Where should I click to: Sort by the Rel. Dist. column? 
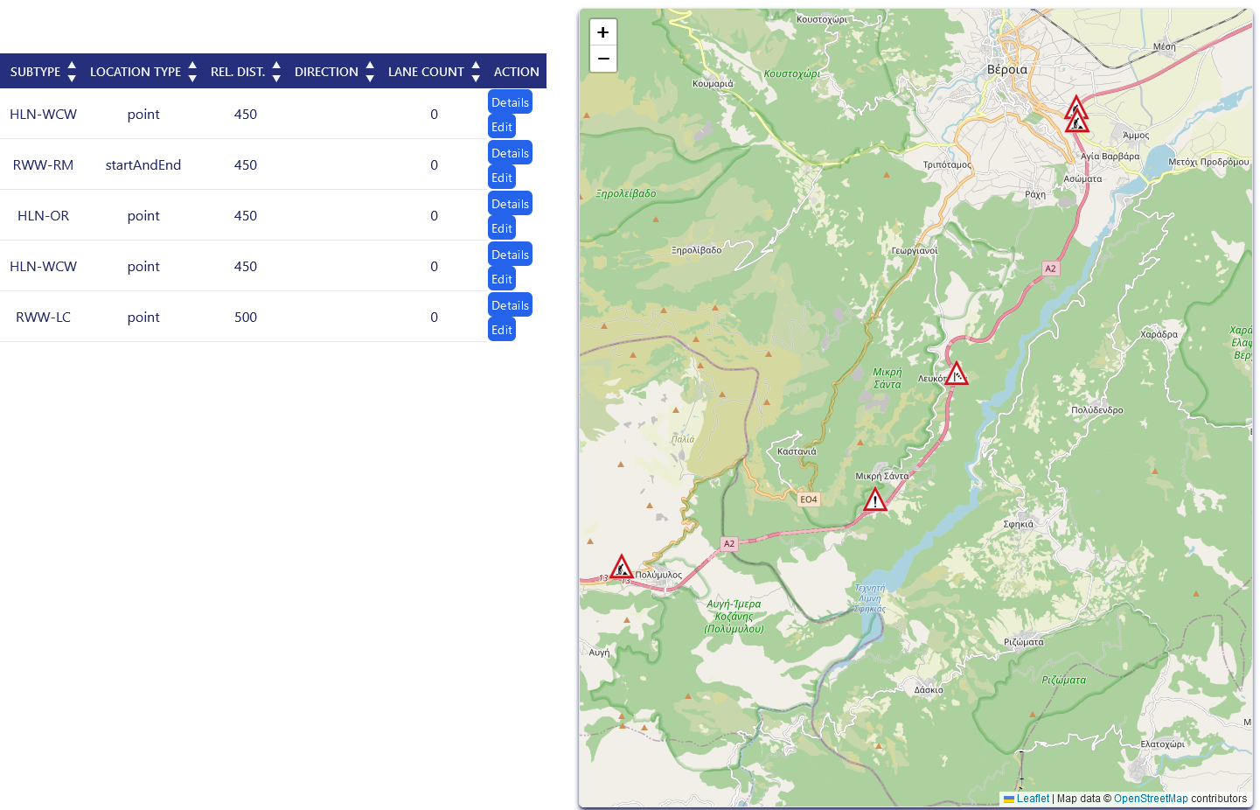click(245, 72)
